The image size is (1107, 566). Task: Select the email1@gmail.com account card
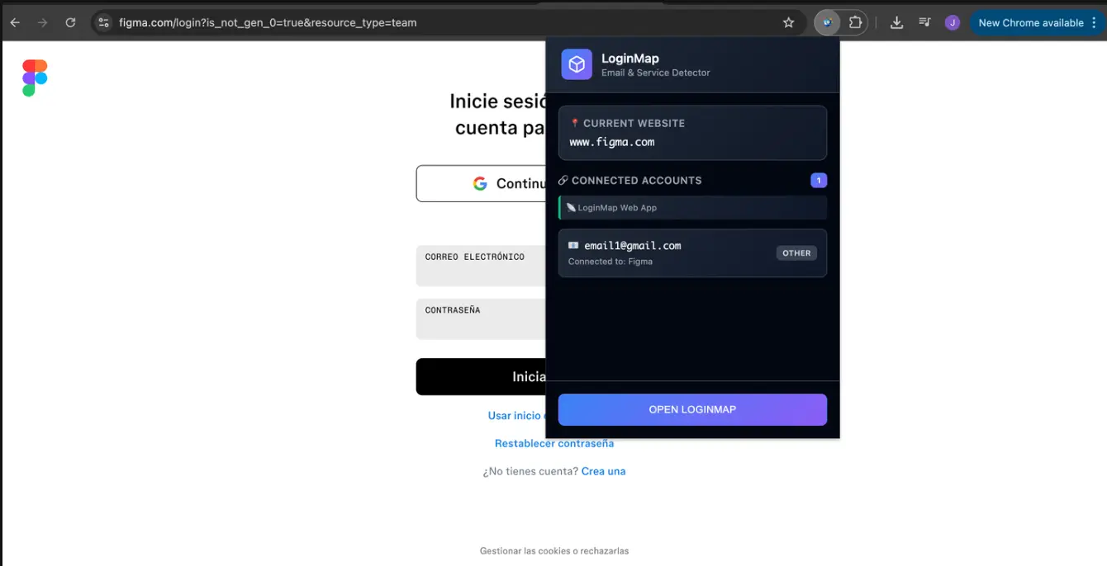point(692,252)
